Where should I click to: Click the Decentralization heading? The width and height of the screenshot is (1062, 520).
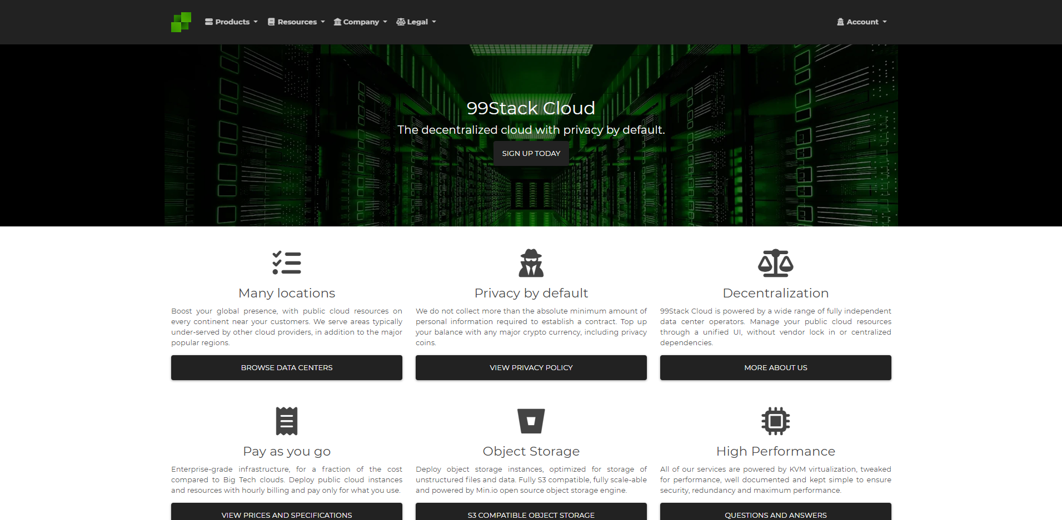point(776,293)
